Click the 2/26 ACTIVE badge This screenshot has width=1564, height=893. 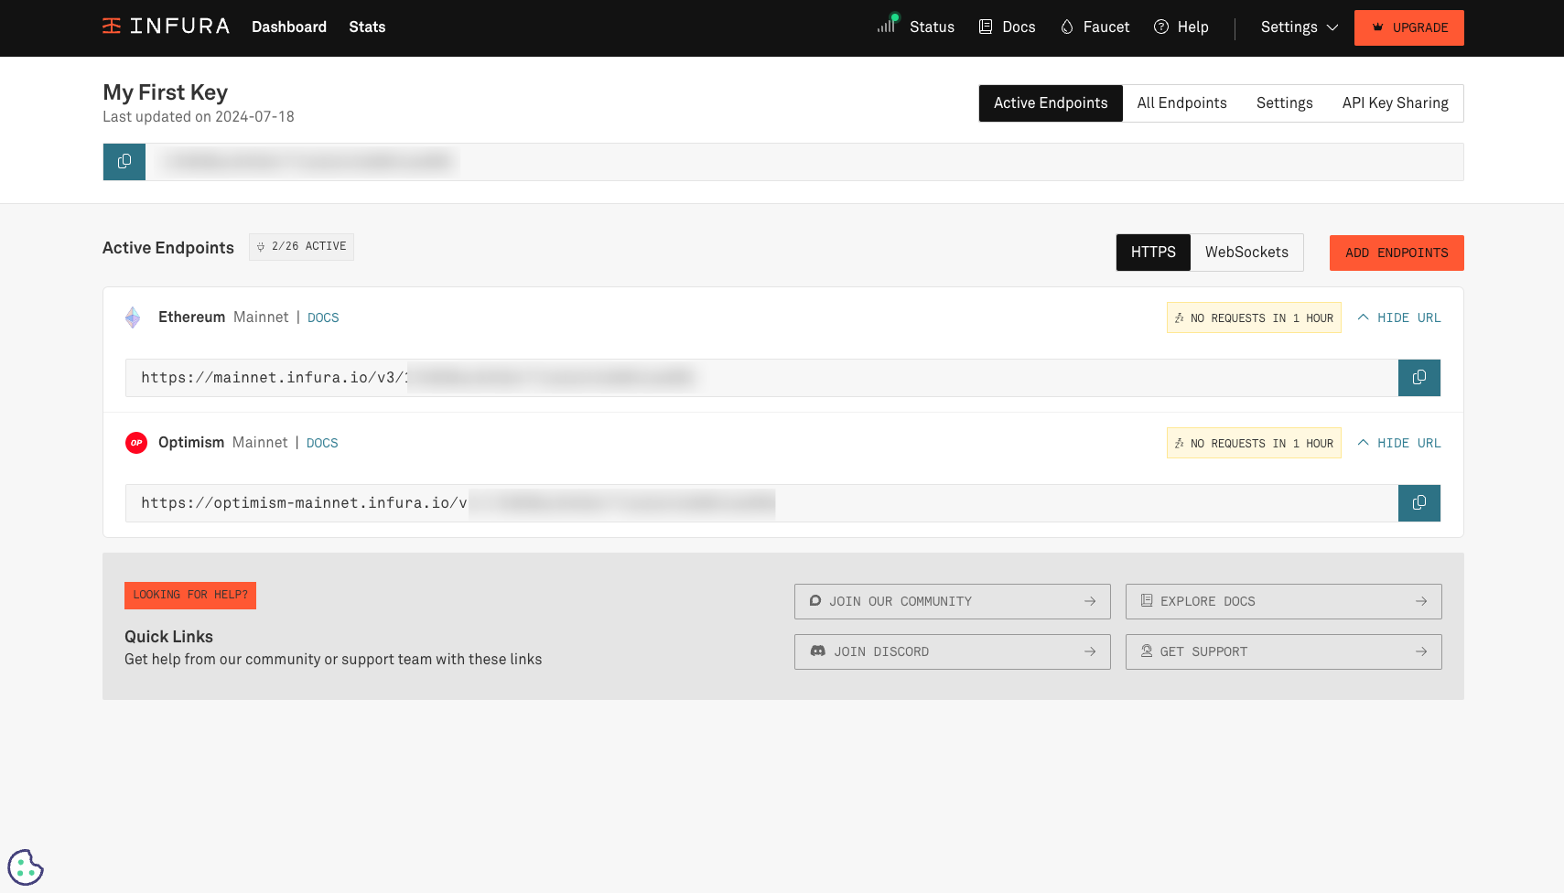point(301,246)
